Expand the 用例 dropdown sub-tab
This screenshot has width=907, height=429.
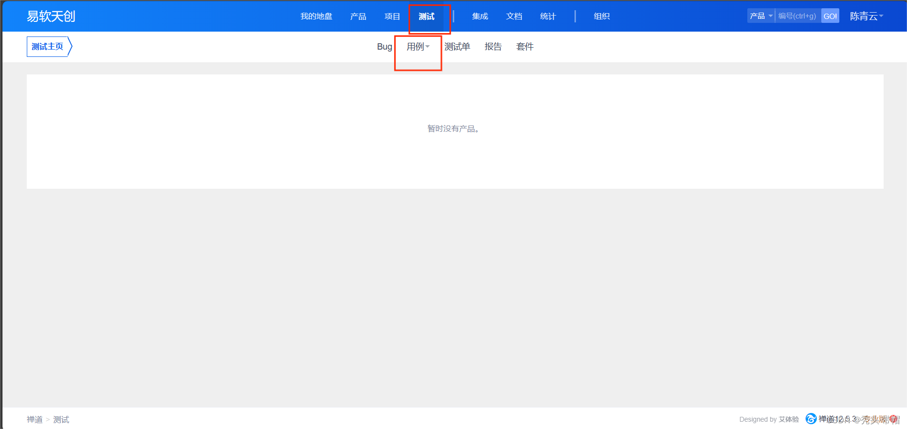point(418,47)
